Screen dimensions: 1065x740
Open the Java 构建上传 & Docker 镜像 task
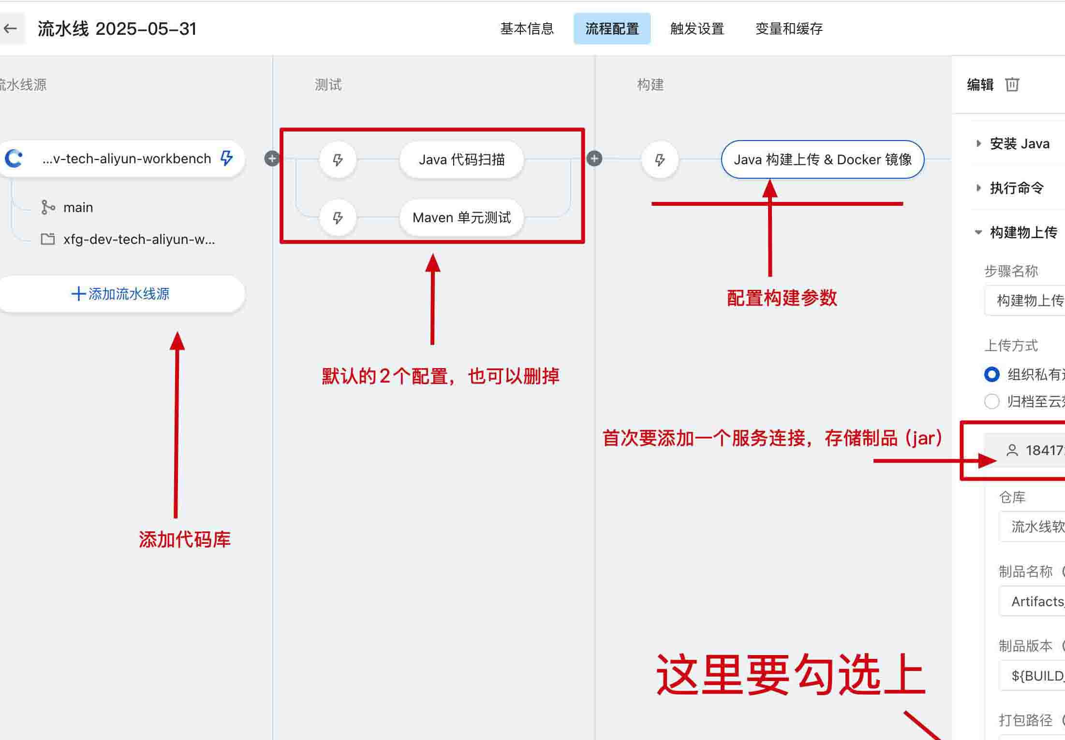(x=822, y=159)
